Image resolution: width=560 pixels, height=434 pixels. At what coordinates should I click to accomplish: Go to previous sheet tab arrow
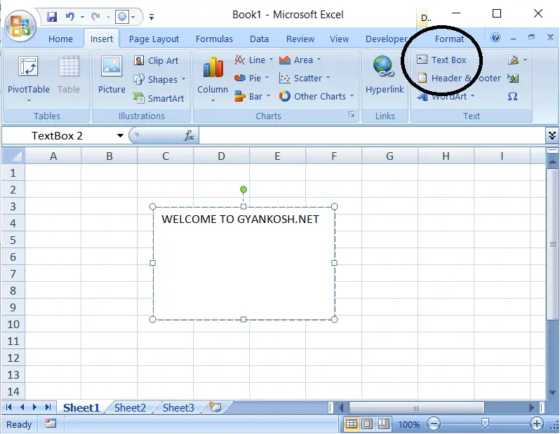[22, 407]
